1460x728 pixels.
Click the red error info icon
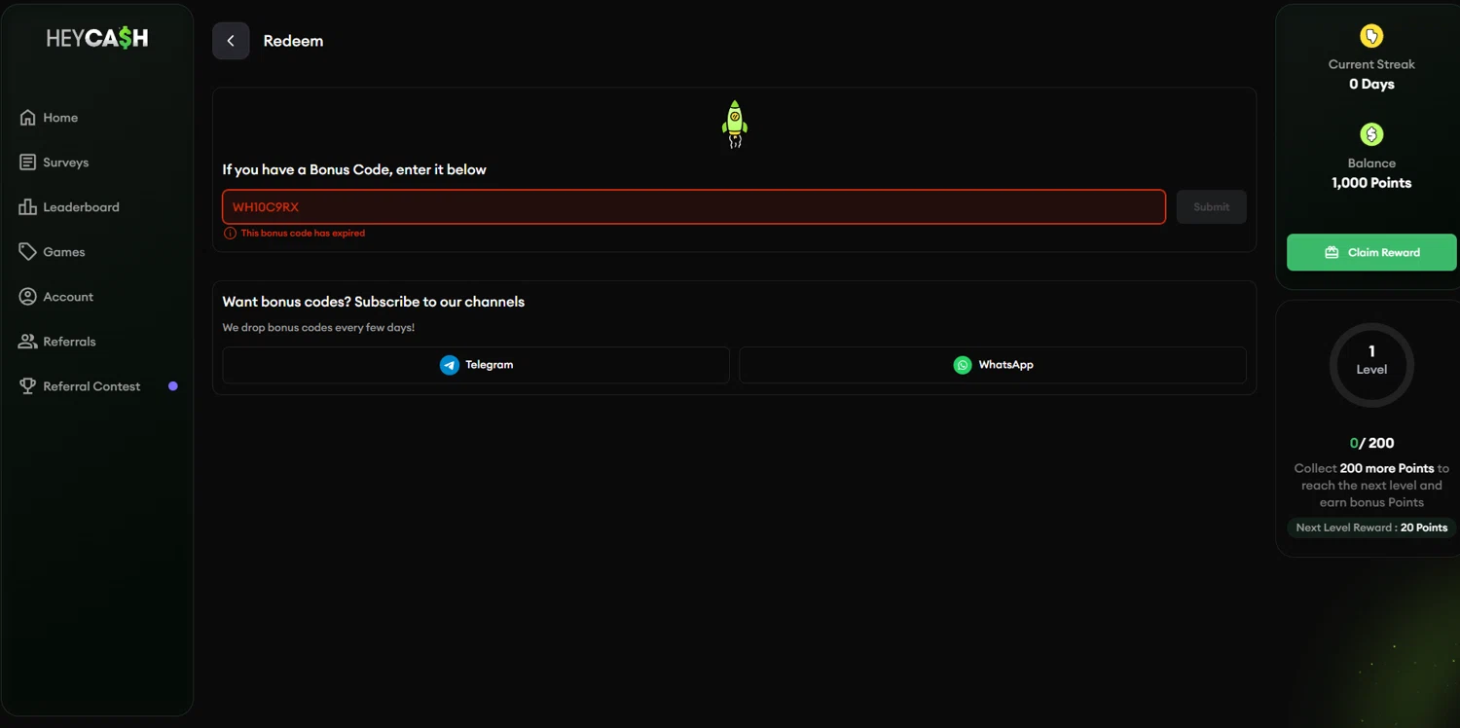(230, 234)
